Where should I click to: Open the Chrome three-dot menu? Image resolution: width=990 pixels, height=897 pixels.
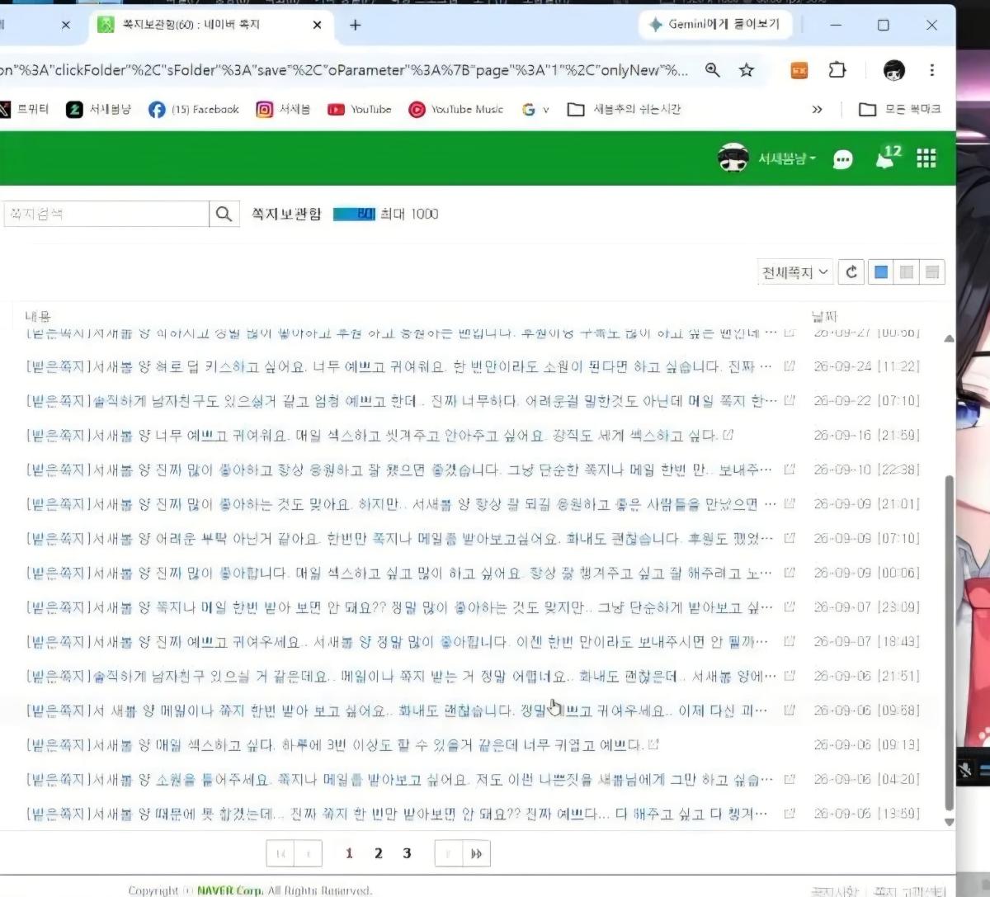932,70
